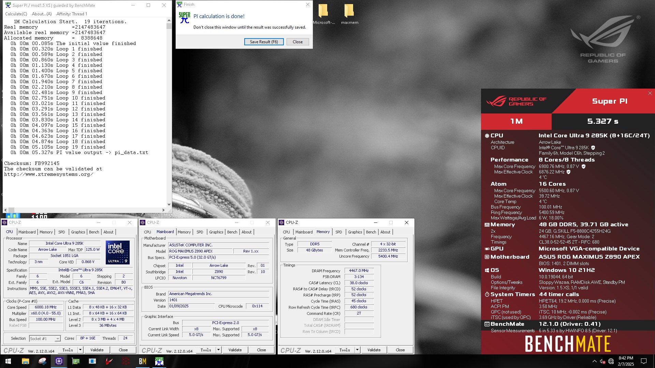Image resolution: width=655 pixels, height=368 pixels.
Task: Click Save Result (F6) button
Action: 264,42
